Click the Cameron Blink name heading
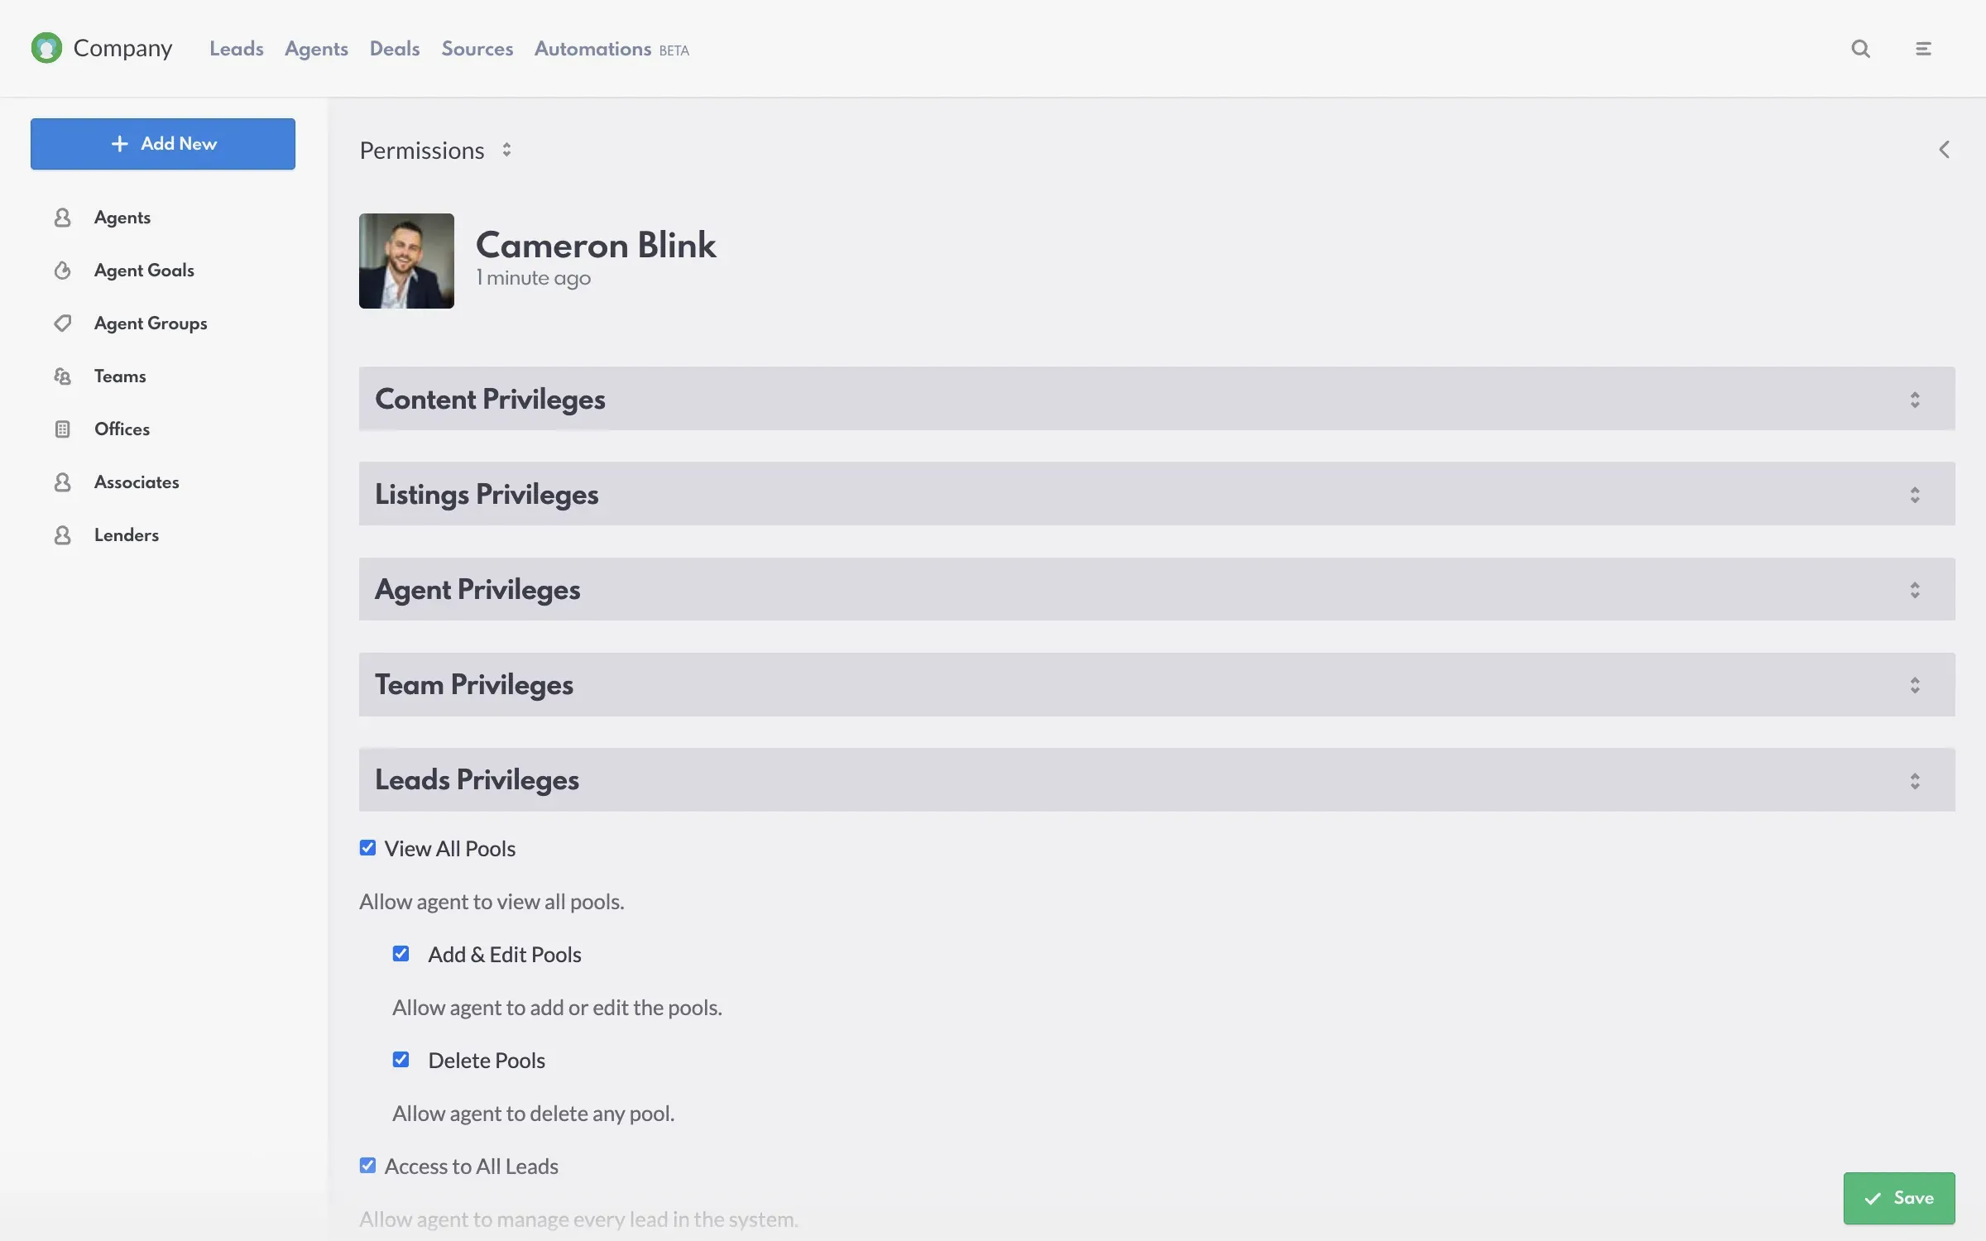This screenshot has width=1986, height=1241. [596, 245]
